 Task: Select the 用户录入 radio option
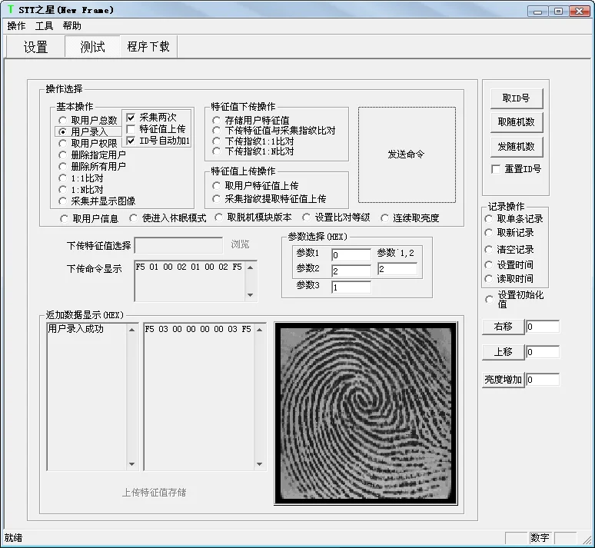point(88,131)
